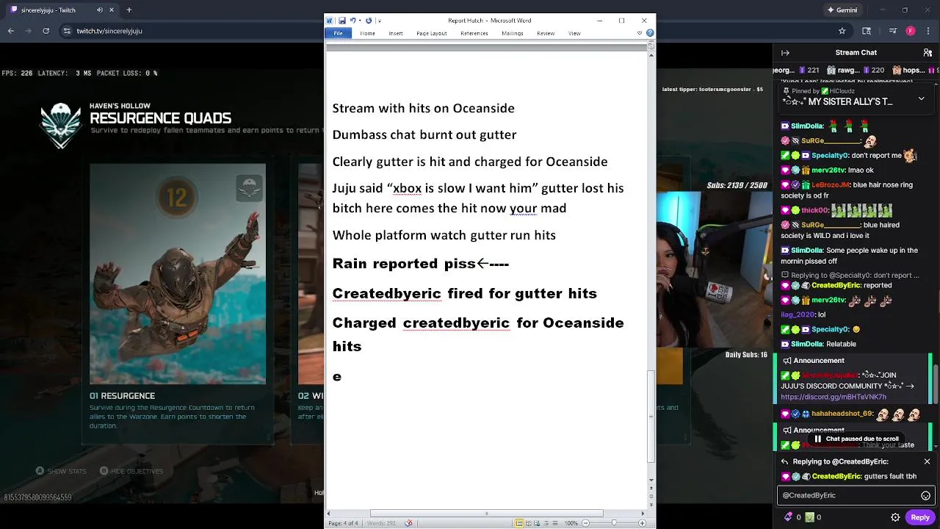Image resolution: width=940 pixels, height=529 pixels.
Task: Mute the Twitch tab audio indicator
Action: click(100, 10)
